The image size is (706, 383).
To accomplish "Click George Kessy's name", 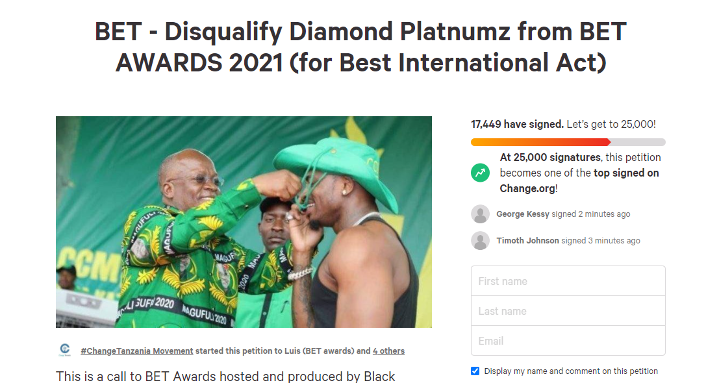I will click(523, 214).
